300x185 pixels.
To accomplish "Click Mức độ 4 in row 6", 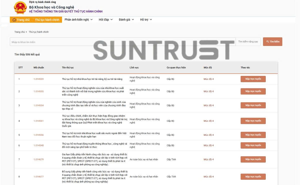I will [x=208, y=146].
